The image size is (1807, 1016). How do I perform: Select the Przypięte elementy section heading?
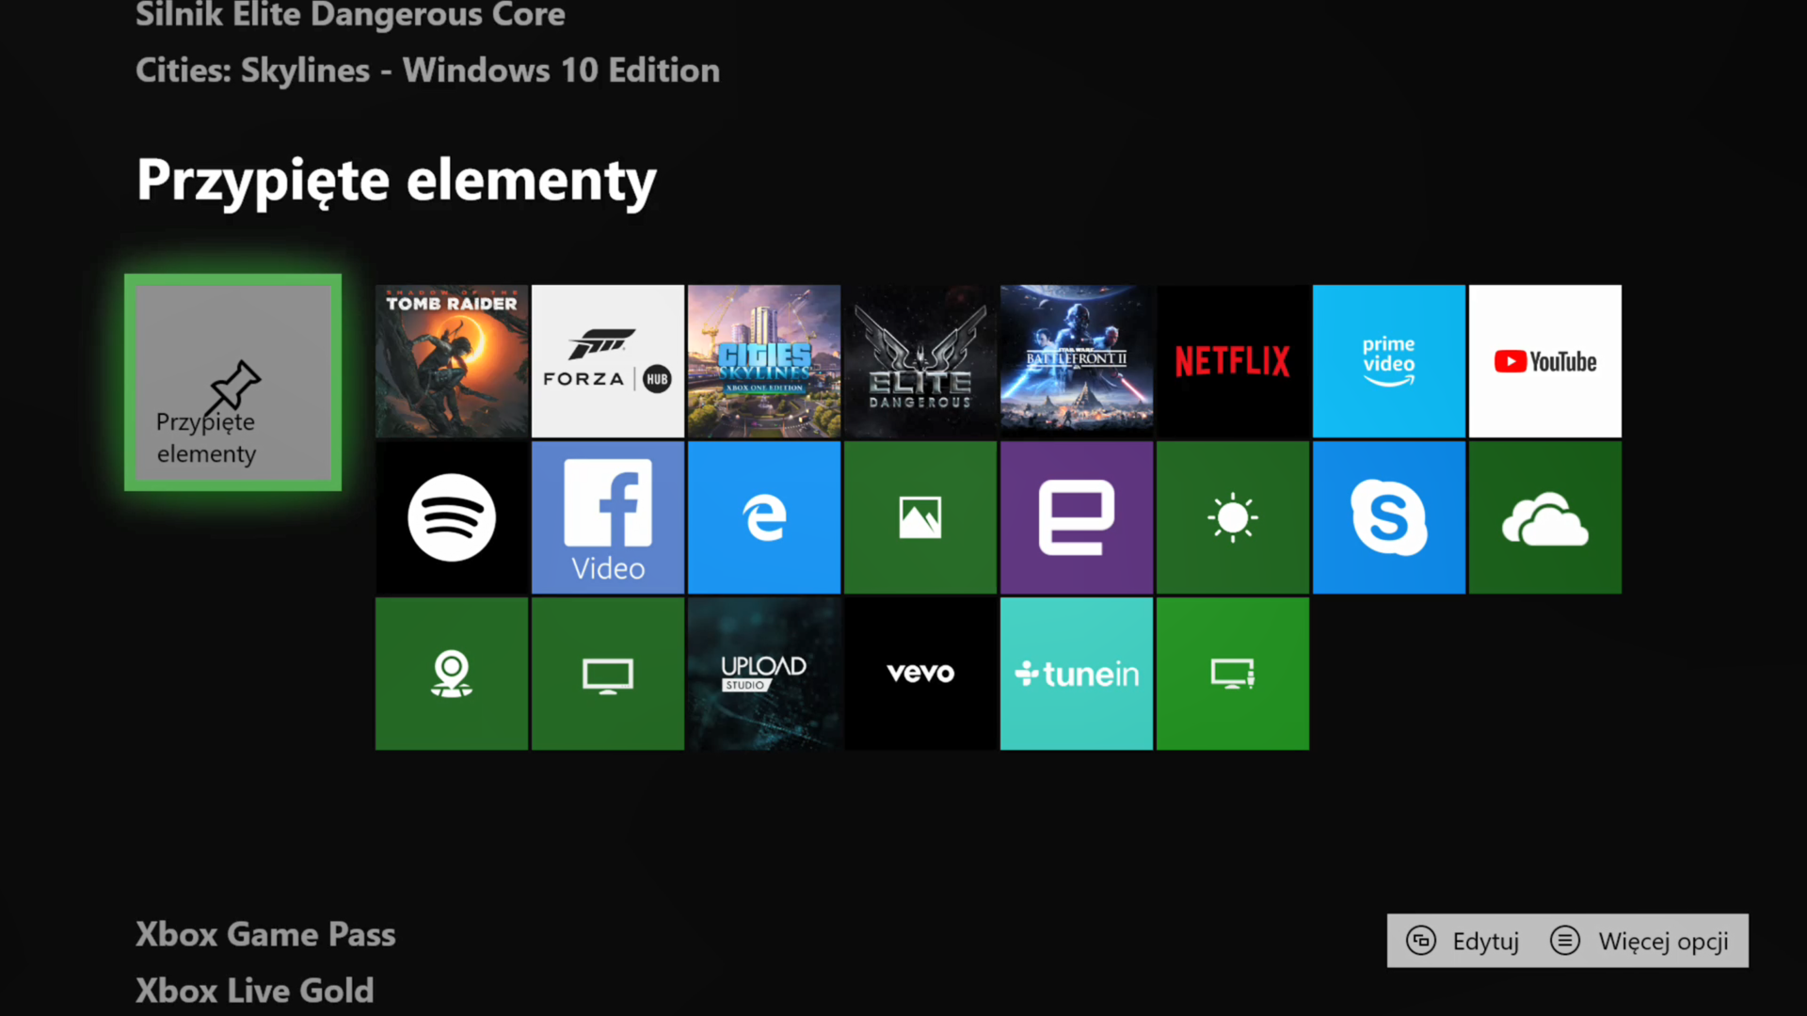pos(396,181)
